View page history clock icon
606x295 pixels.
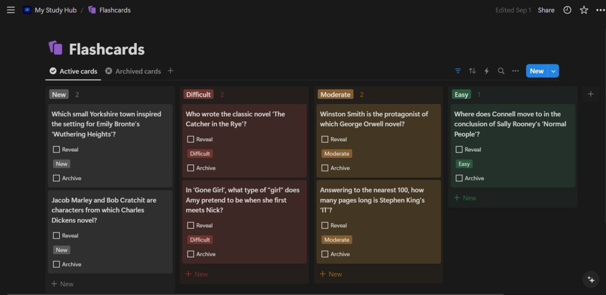(567, 10)
